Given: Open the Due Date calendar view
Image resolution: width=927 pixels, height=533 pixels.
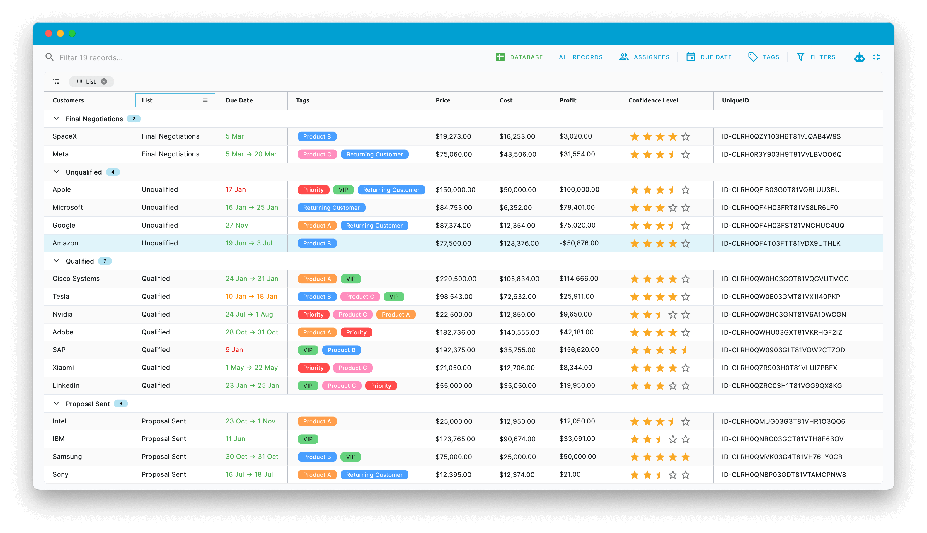Looking at the screenshot, I should pos(709,57).
